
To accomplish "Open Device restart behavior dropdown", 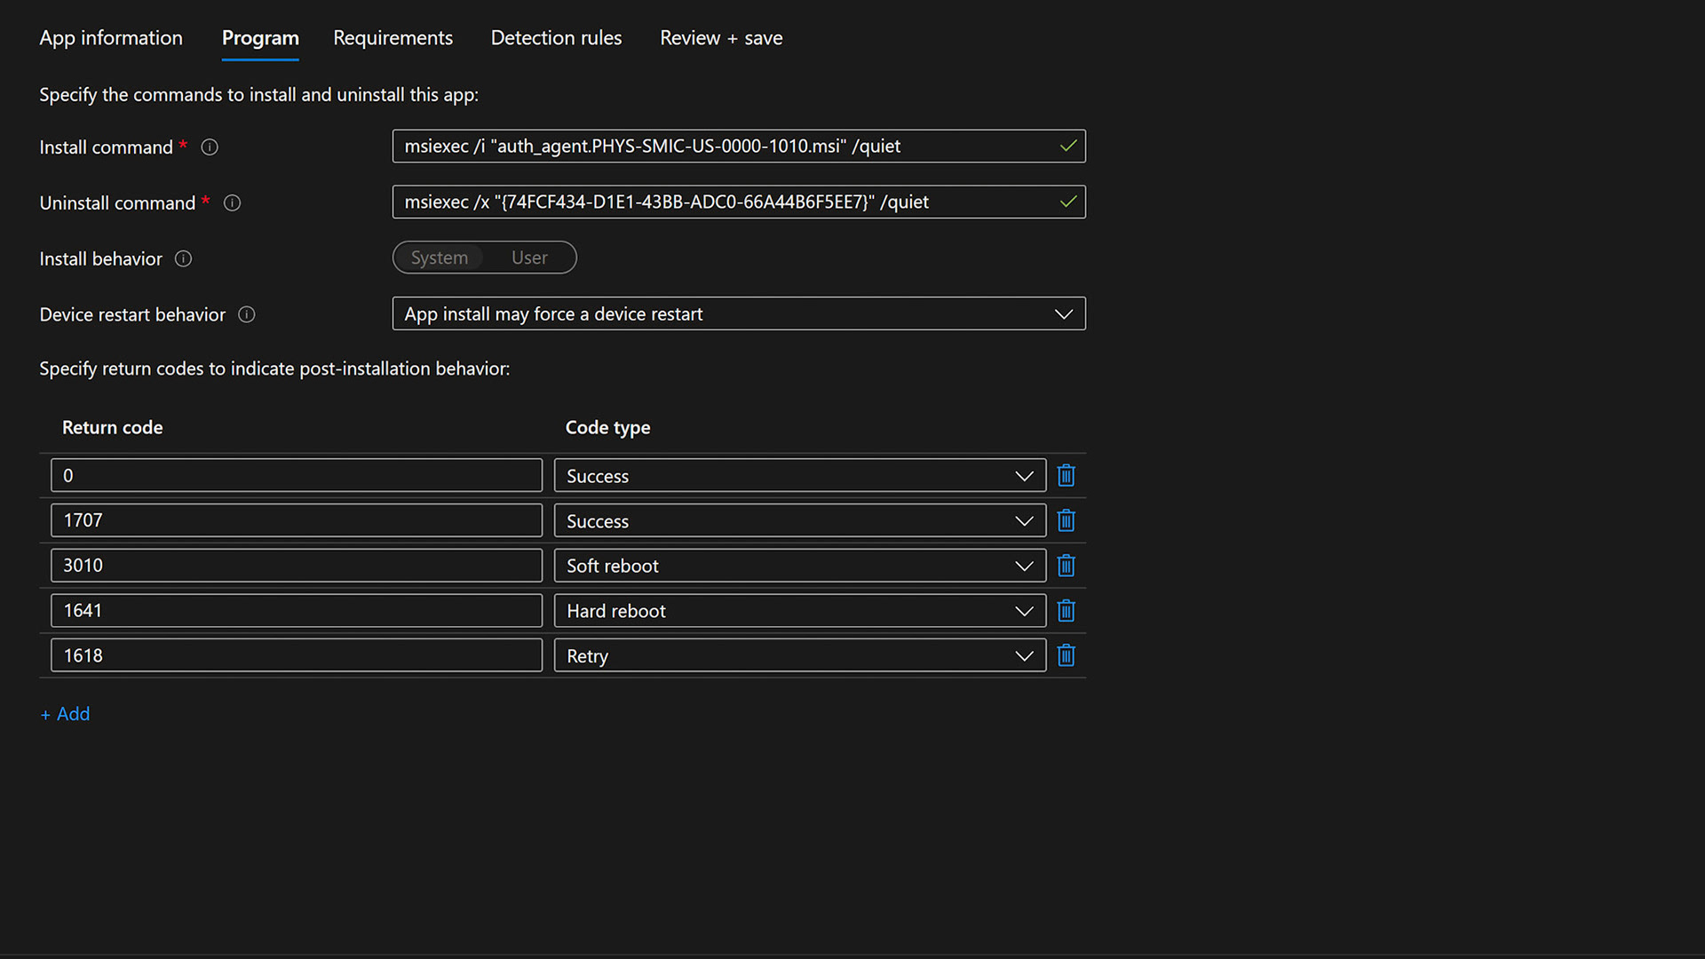I will [x=738, y=314].
